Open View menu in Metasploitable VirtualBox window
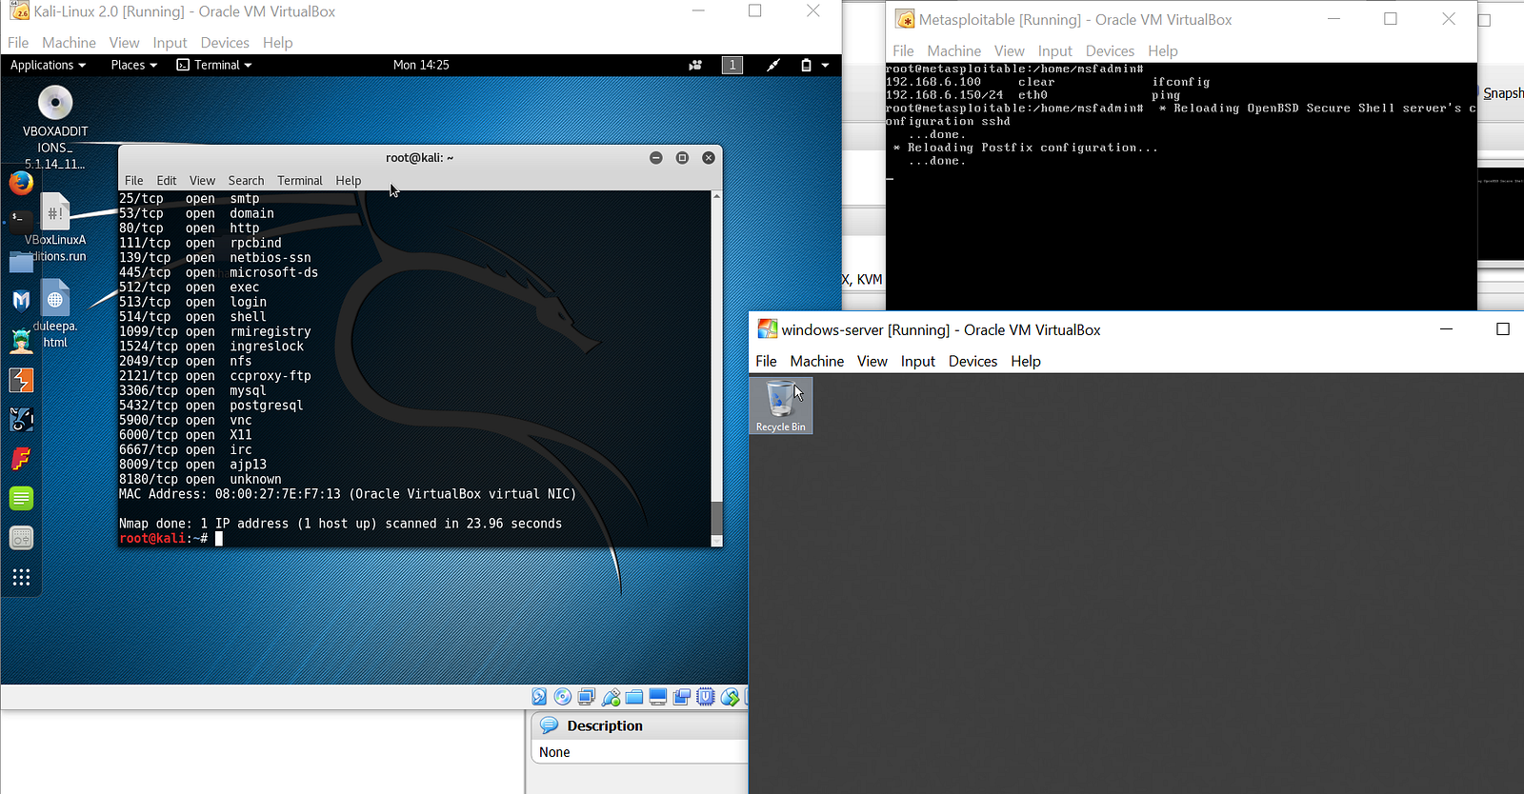This screenshot has height=794, width=1524. (1010, 51)
